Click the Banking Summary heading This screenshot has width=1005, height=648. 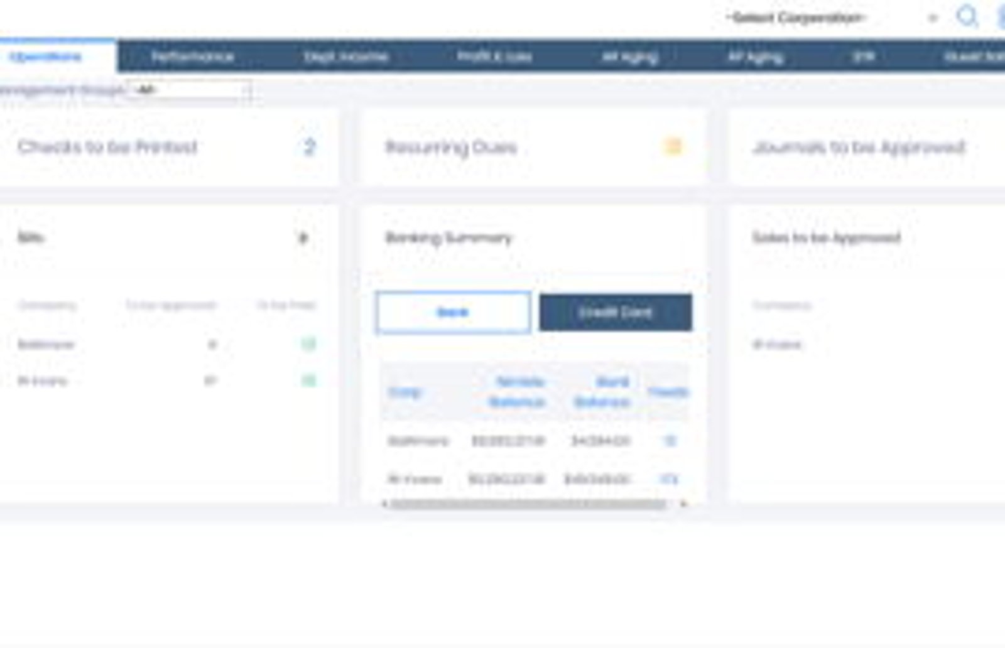(448, 237)
